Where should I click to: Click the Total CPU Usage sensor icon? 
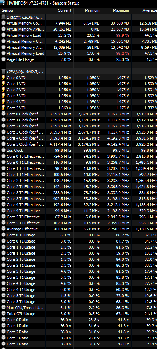pos(4,314)
